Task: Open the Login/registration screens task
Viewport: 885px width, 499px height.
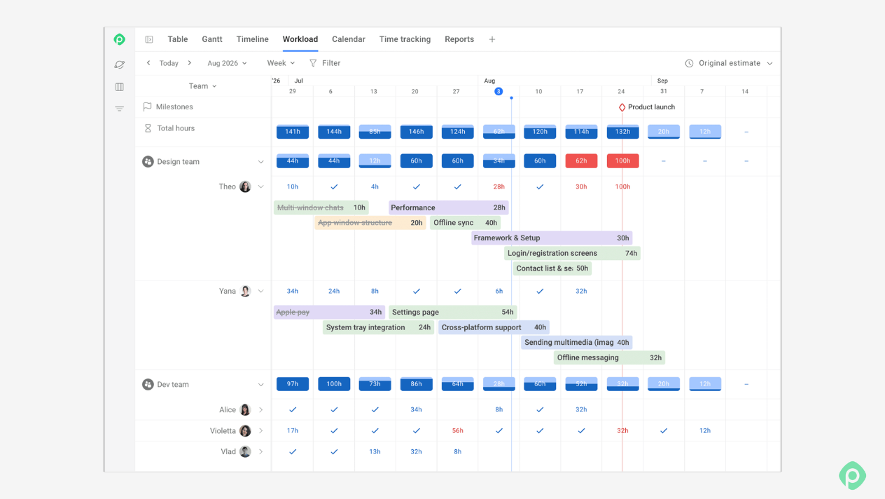Action: tap(572, 253)
